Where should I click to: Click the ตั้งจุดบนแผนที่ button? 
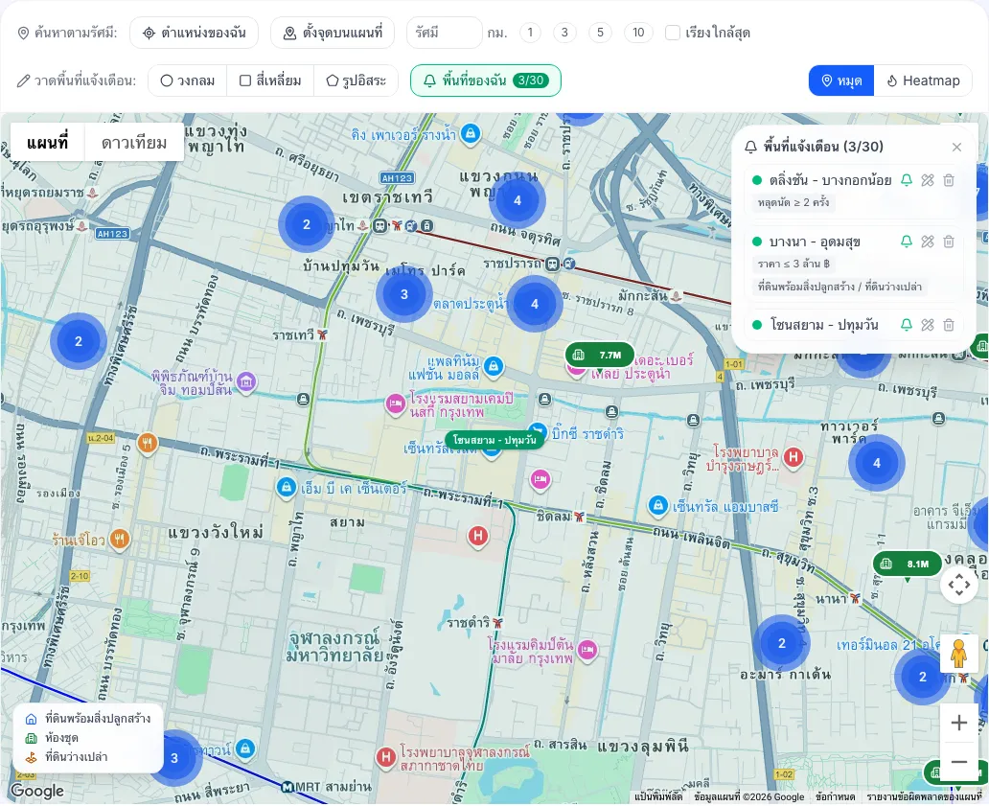click(333, 33)
